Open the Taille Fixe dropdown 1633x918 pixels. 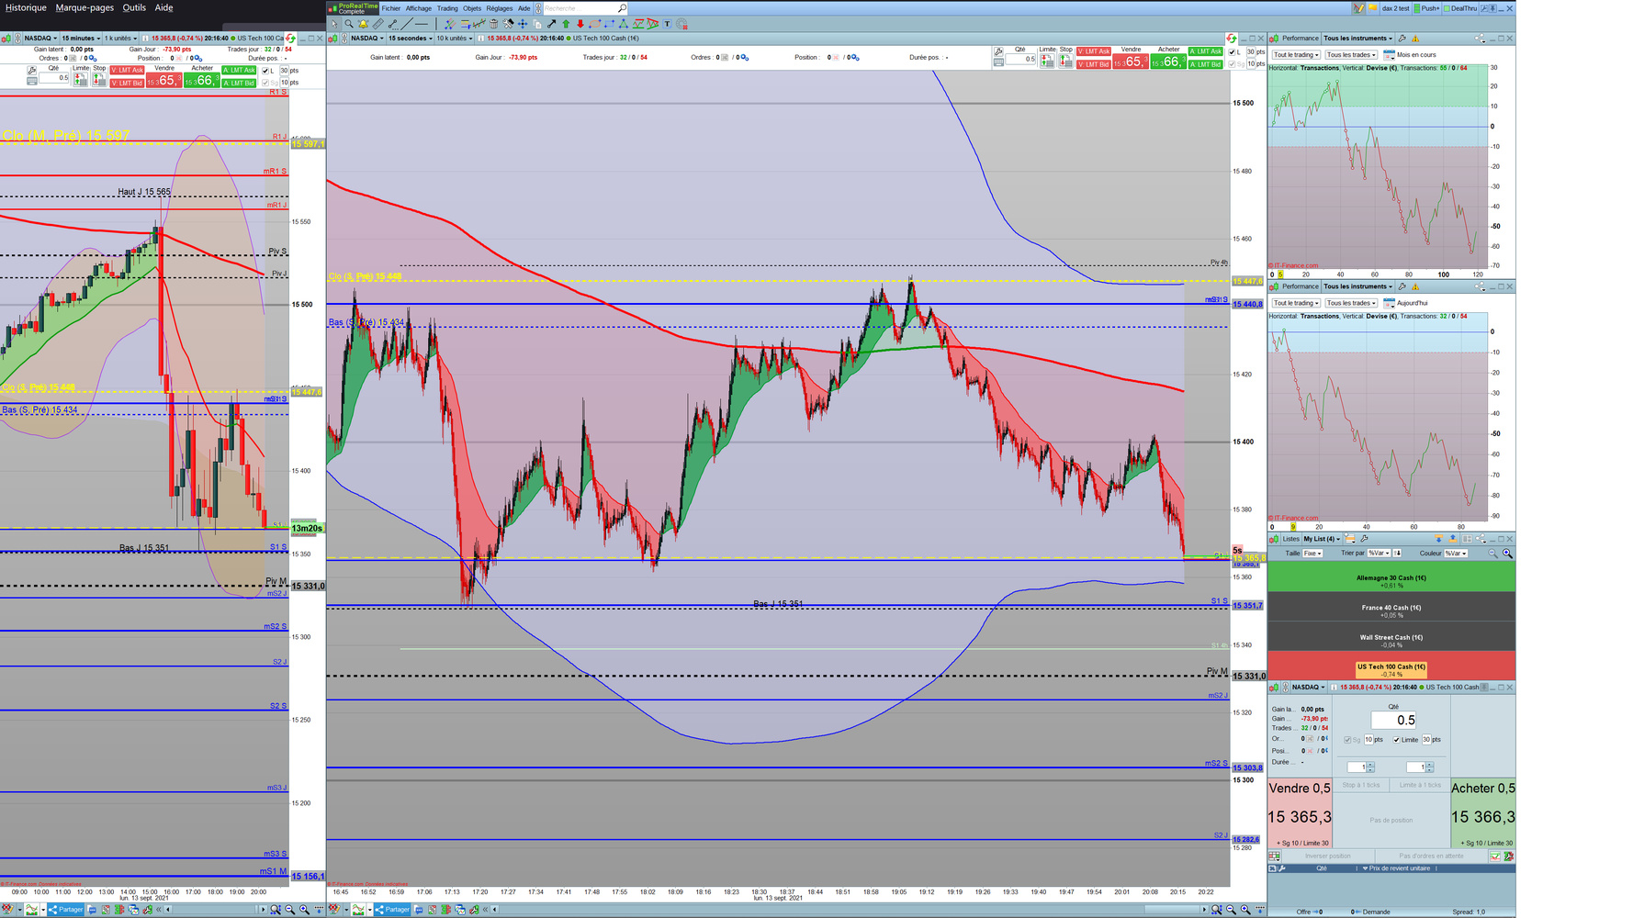(1312, 554)
